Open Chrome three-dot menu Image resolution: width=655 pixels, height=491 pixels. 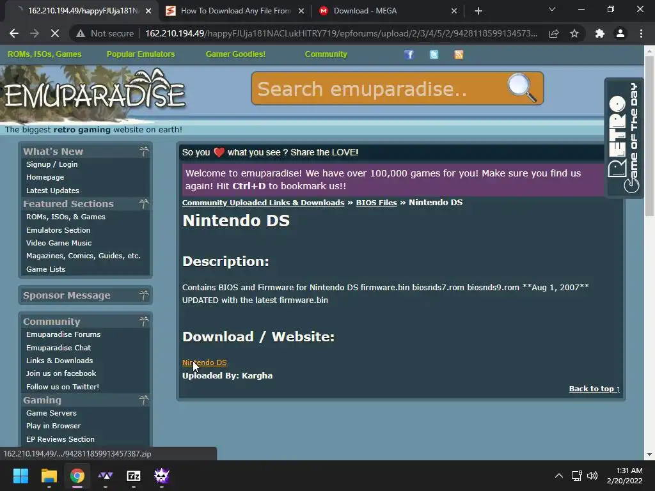641,33
